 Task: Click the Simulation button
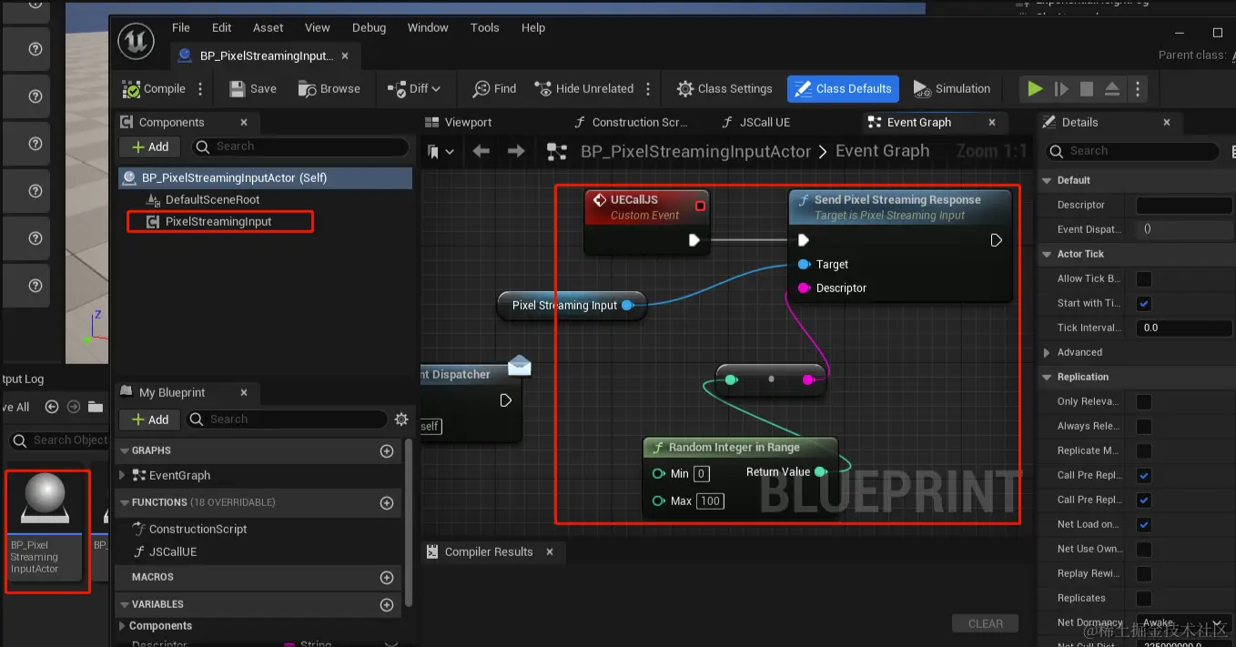click(951, 89)
